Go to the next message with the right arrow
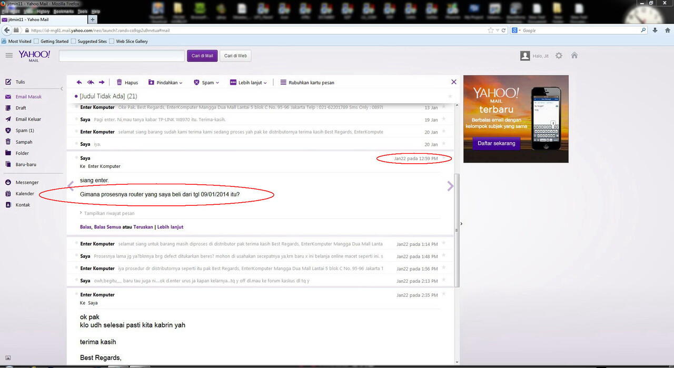This screenshot has height=368, width=674. coord(450,186)
